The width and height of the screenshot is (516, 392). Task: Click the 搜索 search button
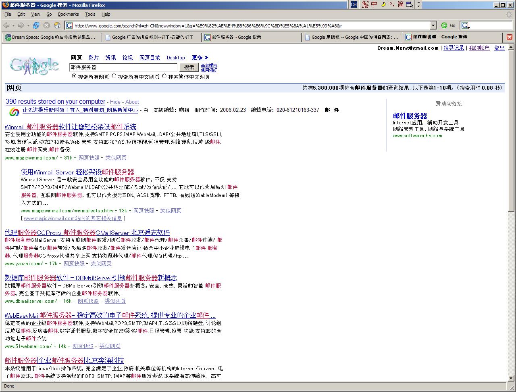pyautogui.click(x=189, y=67)
